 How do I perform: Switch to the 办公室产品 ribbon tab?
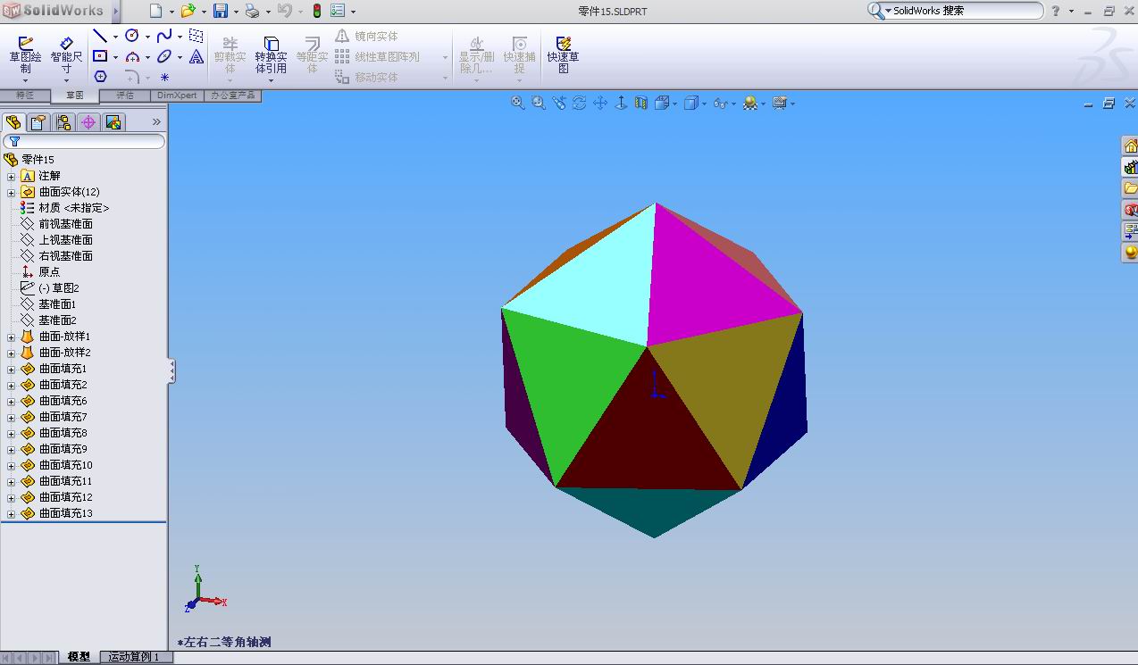click(232, 95)
